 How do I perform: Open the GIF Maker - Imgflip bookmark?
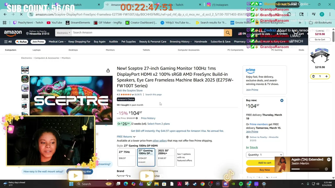(108, 22)
